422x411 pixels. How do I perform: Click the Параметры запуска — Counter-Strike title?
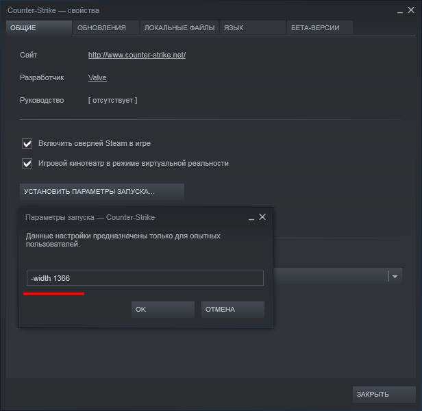pos(90,217)
